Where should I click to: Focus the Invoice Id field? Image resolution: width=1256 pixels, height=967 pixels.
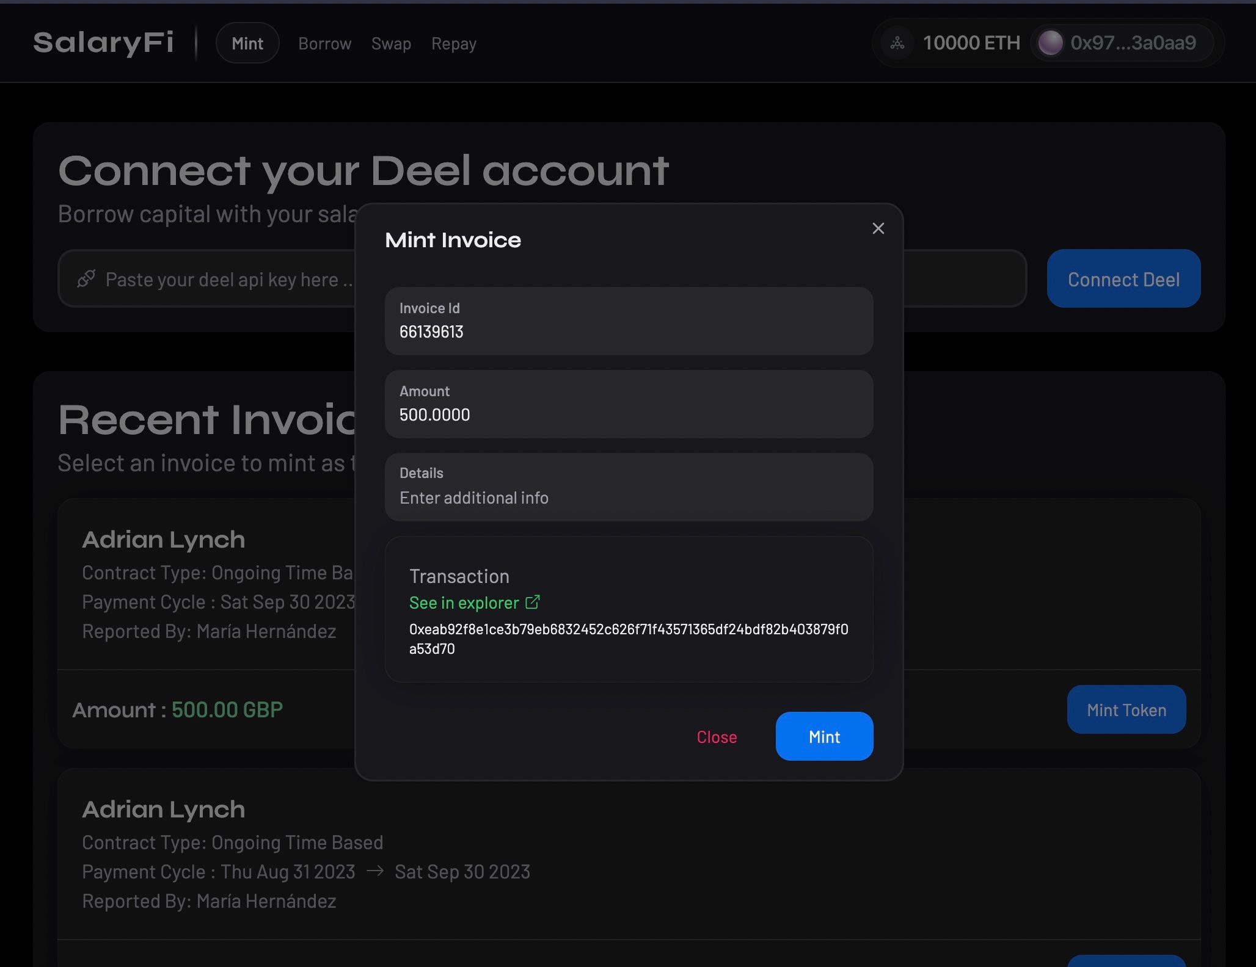tap(629, 321)
